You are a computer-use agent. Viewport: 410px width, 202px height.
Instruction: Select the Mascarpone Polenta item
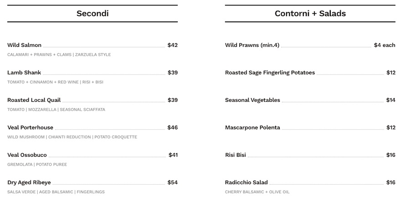[252, 128]
